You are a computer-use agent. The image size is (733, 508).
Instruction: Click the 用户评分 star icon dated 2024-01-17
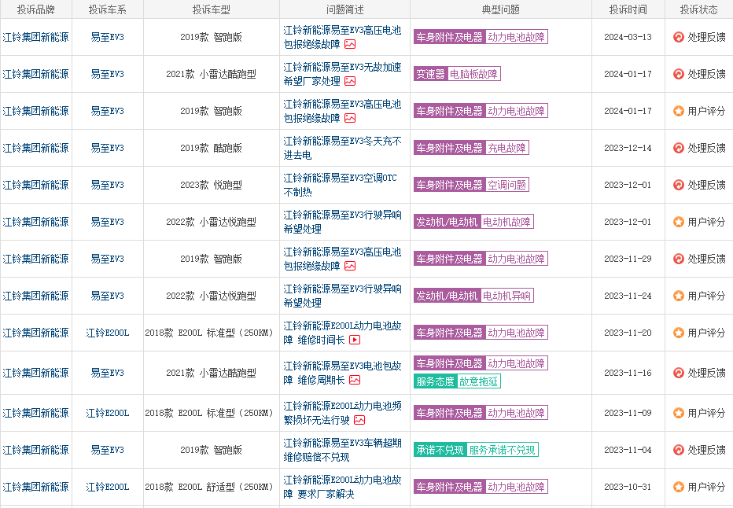(679, 111)
